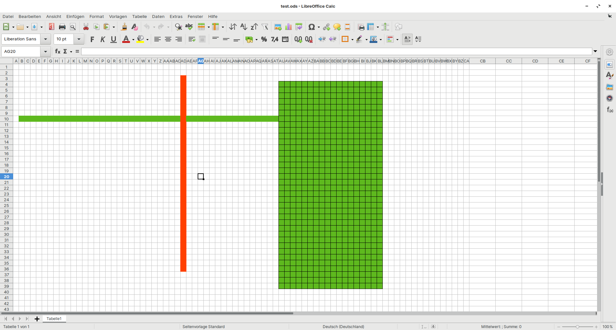Click the Insert Image icon
The width and height of the screenshot is (616, 330).
[278, 27]
